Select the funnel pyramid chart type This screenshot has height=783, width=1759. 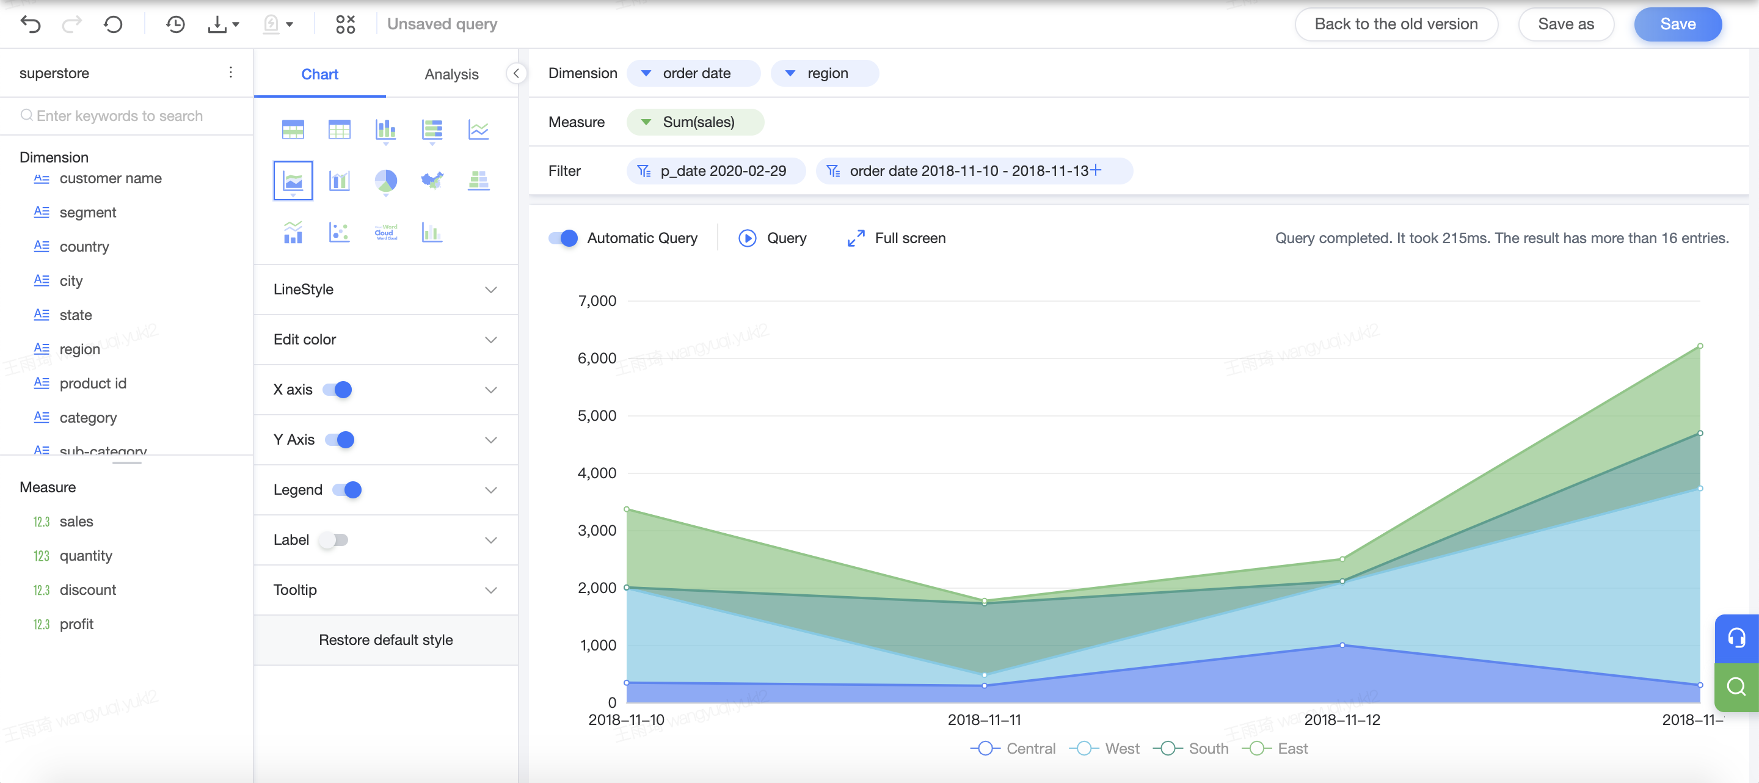pos(479,181)
